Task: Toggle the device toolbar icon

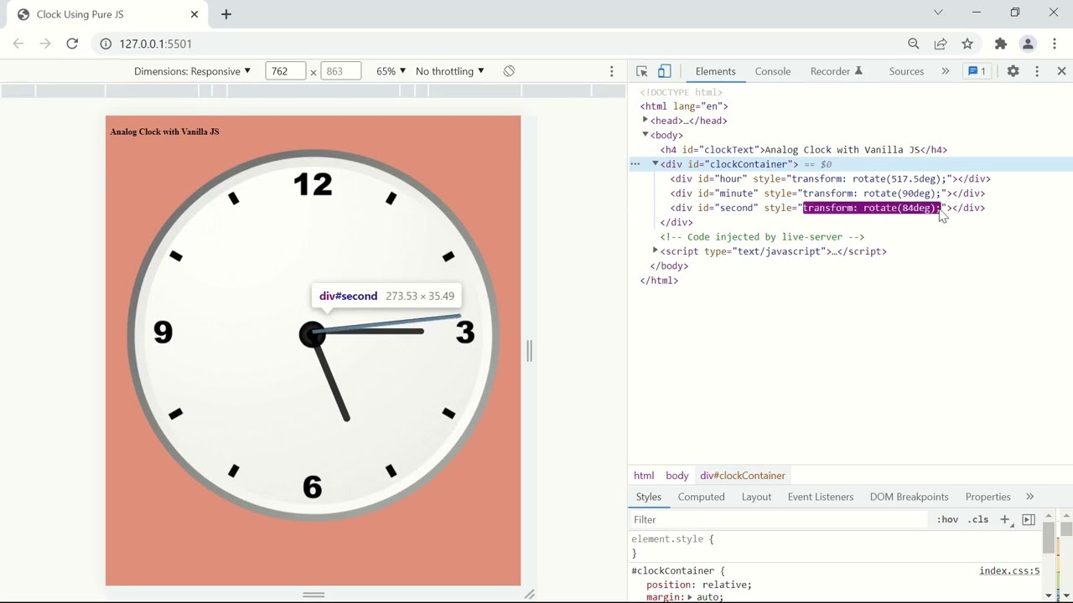Action: [x=664, y=71]
